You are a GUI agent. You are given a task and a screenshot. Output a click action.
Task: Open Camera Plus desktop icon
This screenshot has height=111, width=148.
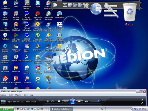(x=60, y=15)
